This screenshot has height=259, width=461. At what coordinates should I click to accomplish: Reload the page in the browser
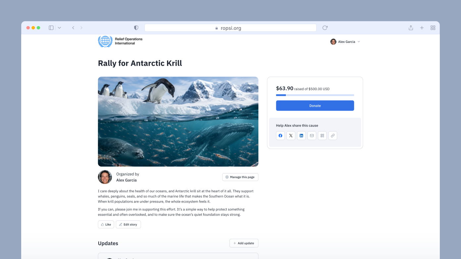pos(325,28)
